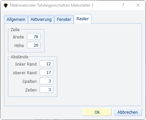Click the Breite label text
Screen dimensions: 146x120
click(18, 37)
